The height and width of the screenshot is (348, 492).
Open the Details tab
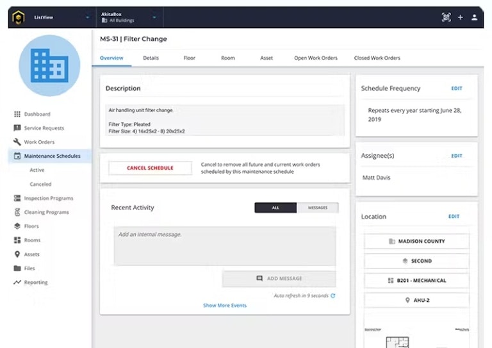(x=151, y=58)
